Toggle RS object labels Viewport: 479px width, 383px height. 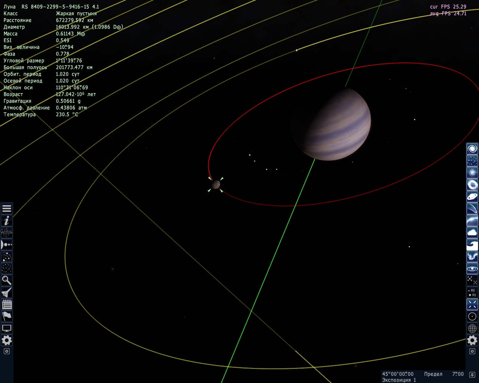[472, 292]
